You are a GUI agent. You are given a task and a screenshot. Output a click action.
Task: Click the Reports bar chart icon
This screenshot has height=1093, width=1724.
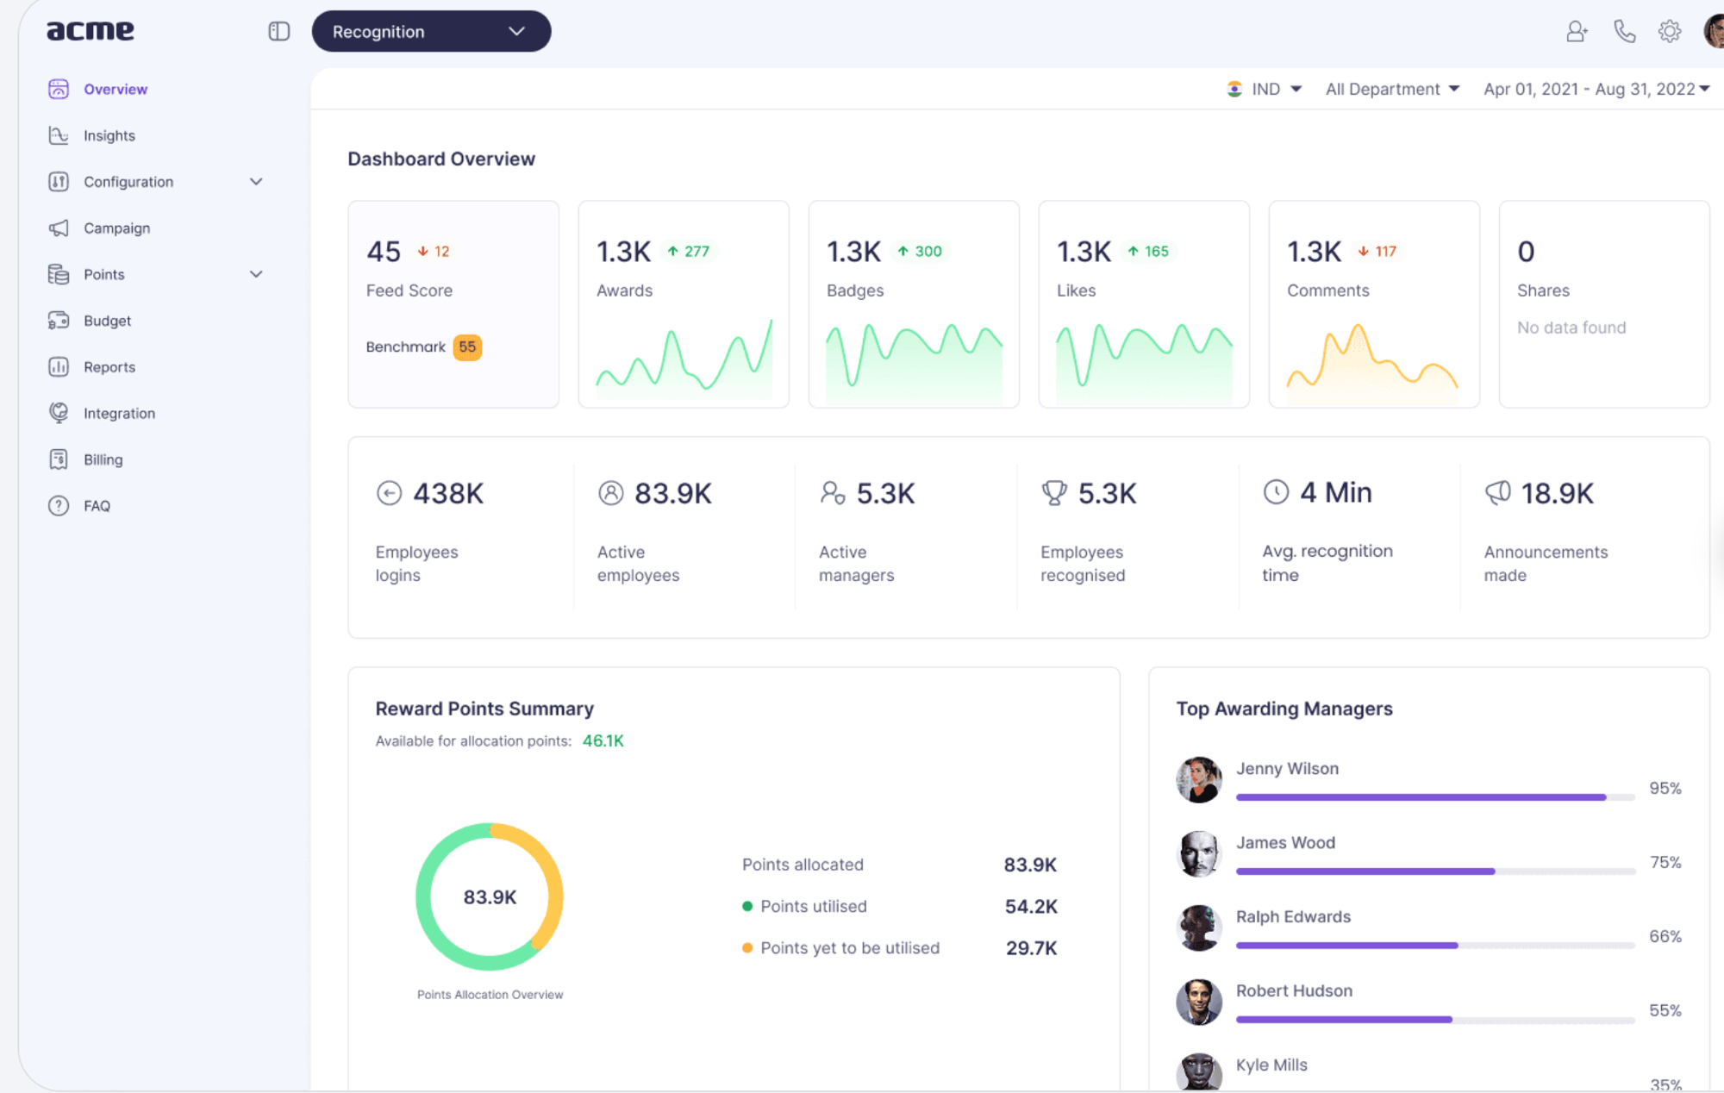pos(59,367)
